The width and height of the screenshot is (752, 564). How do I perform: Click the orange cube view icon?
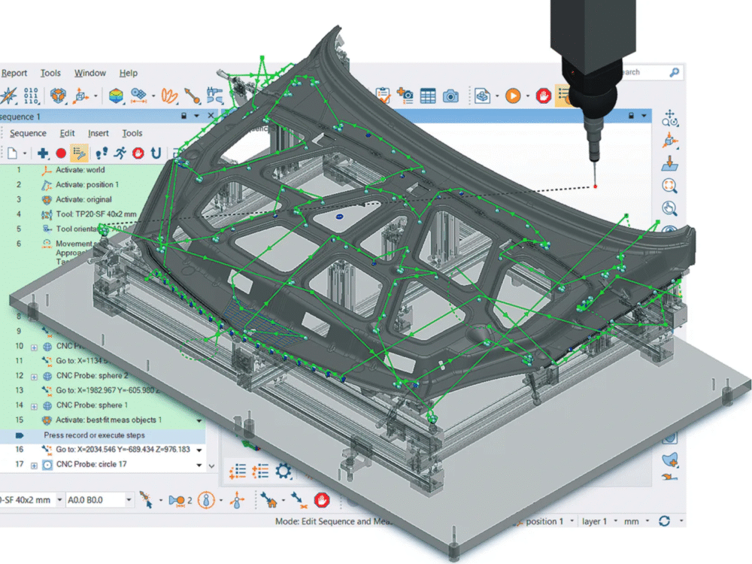tap(58, 96)
